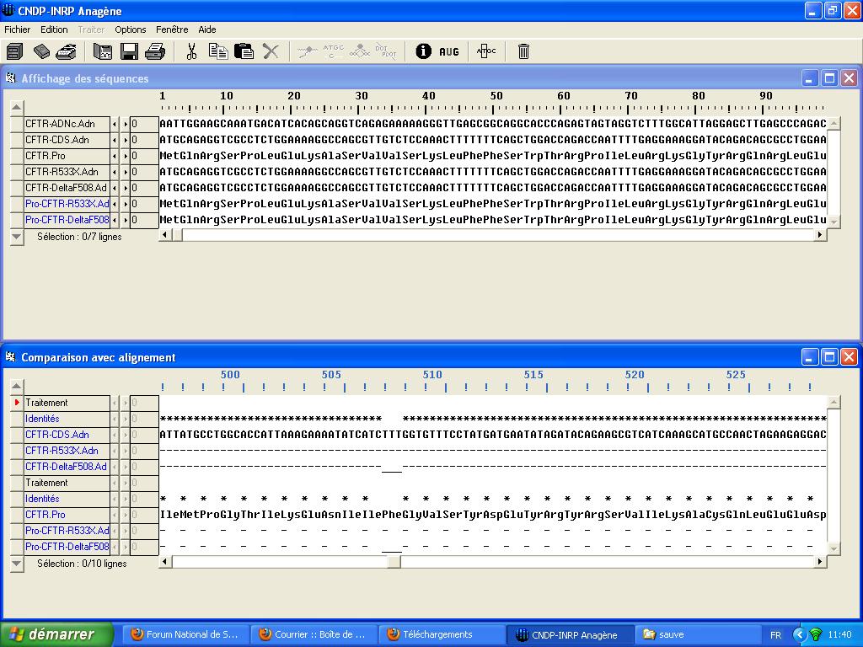863x647 pixels.
Task: Open the sequence bank cabinet icon
Action: pyautogui.click(x=14, y=52)
